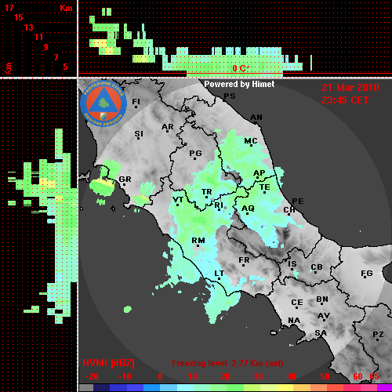Click the SA city label on map
This screenshot has height=392, width=392.
[x=321, y=333]
